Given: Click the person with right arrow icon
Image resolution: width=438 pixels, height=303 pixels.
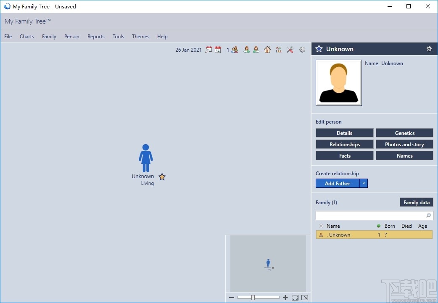Looking at the screenshot, I should 256,50.
